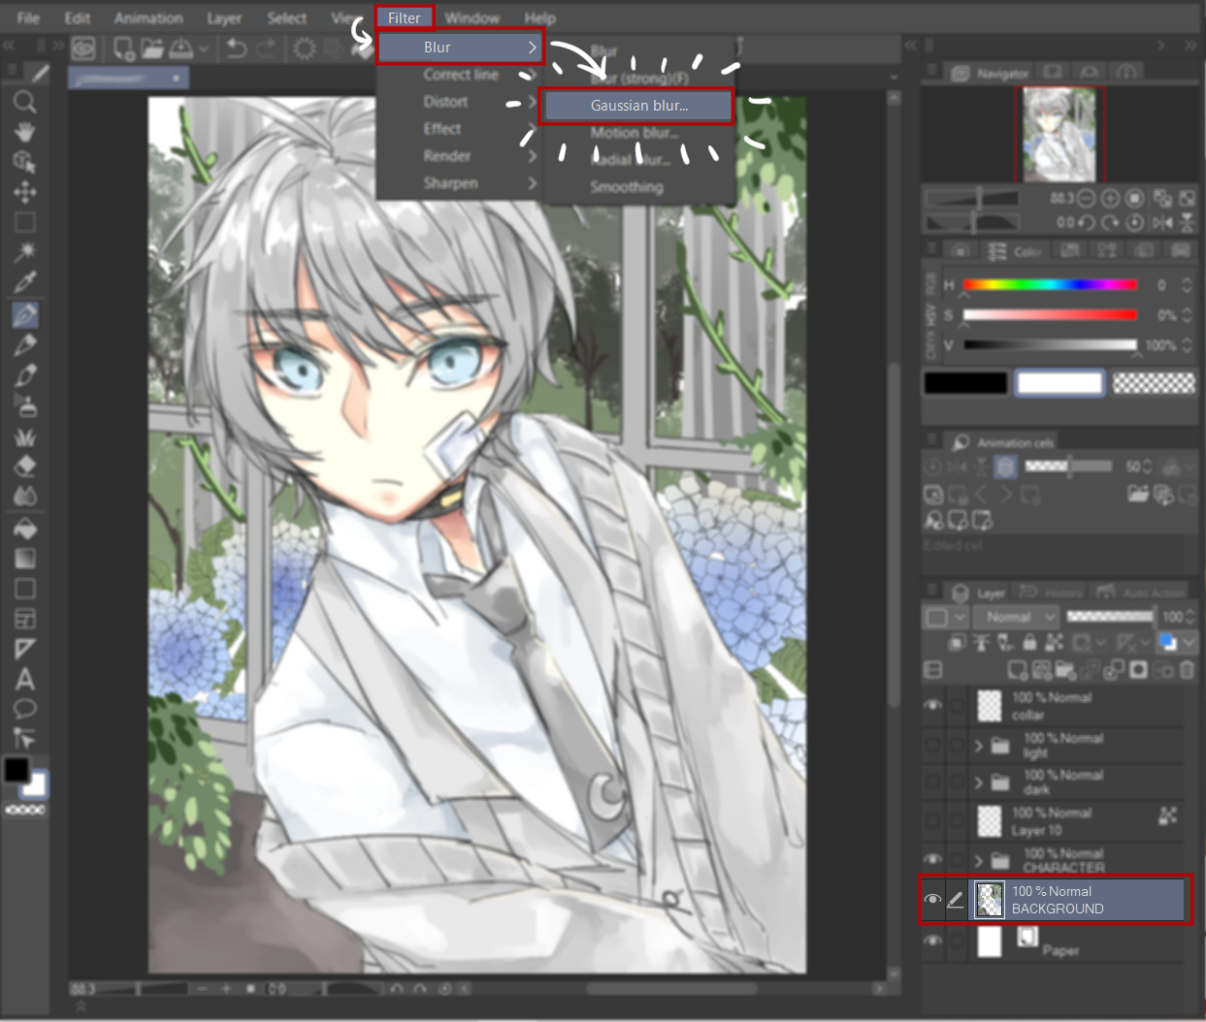Image resolution: width=1206 pixels, height=1022 pixels.
Task: Show Layer 10 visibility
Action: coord(932,820)
